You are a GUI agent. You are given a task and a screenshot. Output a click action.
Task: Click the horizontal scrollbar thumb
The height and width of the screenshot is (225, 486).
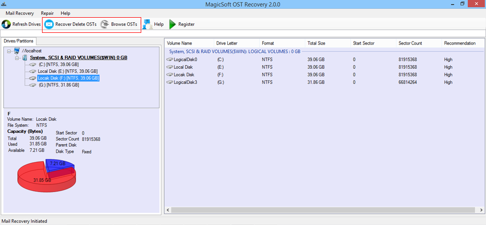[x=323, y=210]
